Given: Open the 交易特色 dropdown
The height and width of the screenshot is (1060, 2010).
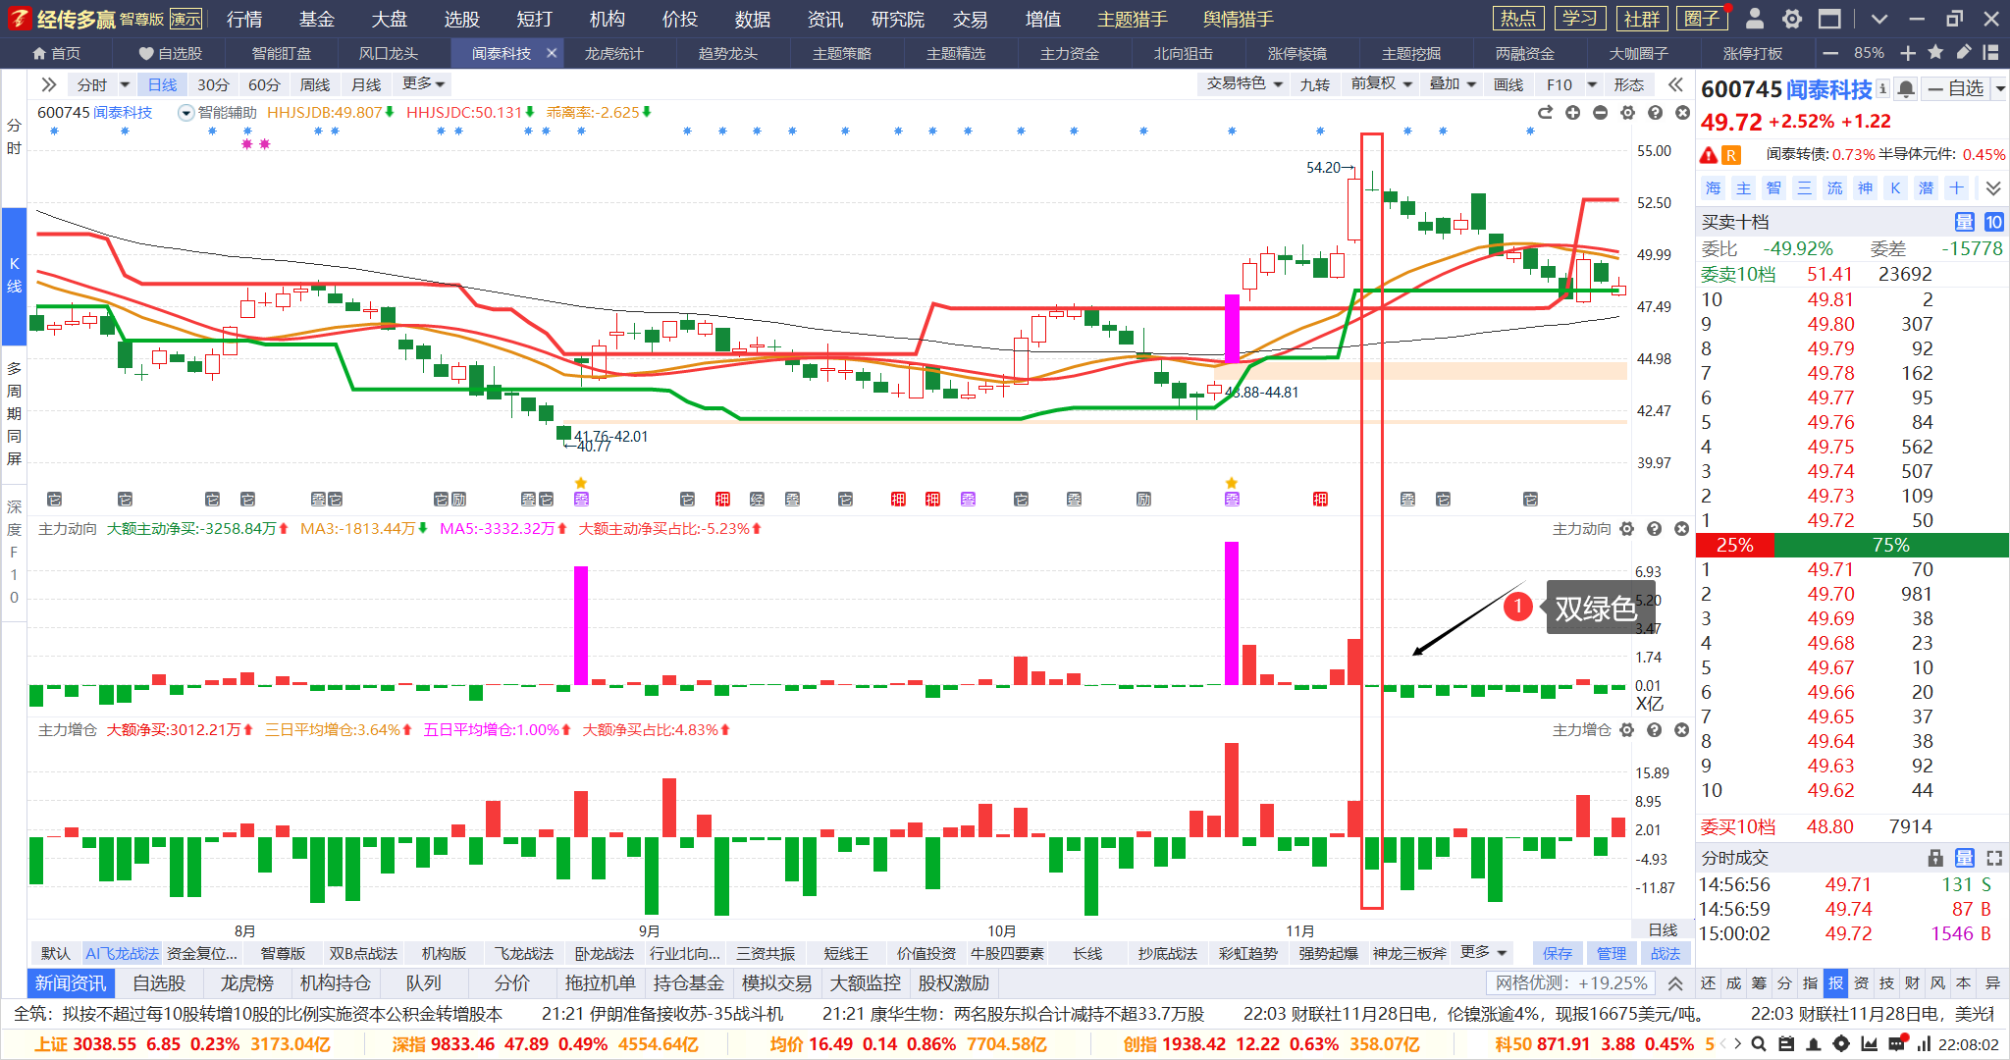Looking at the screenshot, I should [x=1244, y=84].
